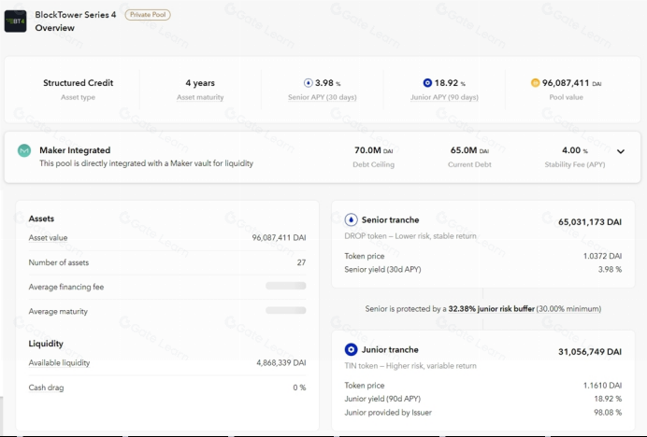Click the Asset value label

(48, 238)
